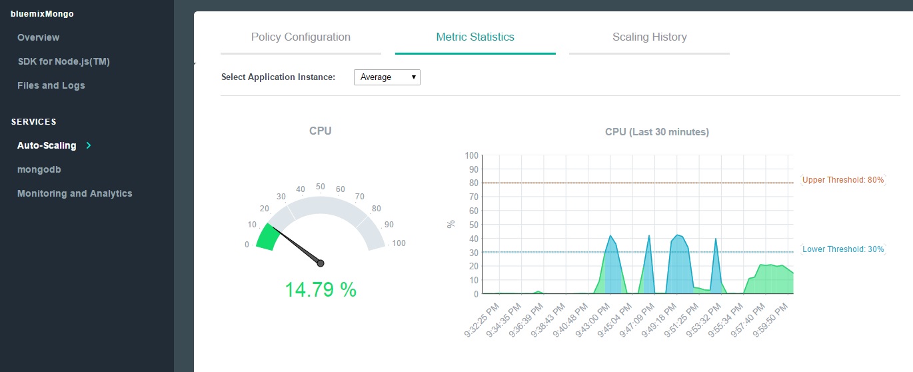Open the Select Application Instance dropdown

click(x=387, y=77)
